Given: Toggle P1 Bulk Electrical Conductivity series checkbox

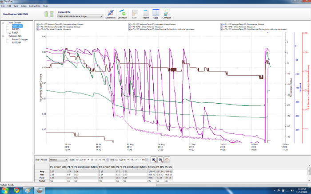Looking at the screenshot, I should [x=130, y=29].
